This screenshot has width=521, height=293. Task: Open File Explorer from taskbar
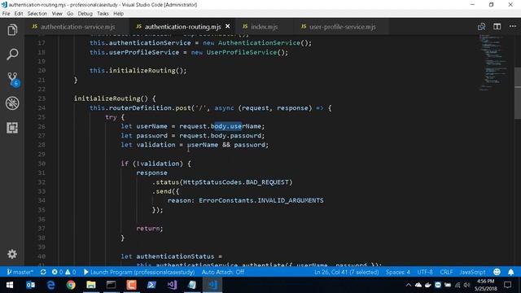[91, 285]
